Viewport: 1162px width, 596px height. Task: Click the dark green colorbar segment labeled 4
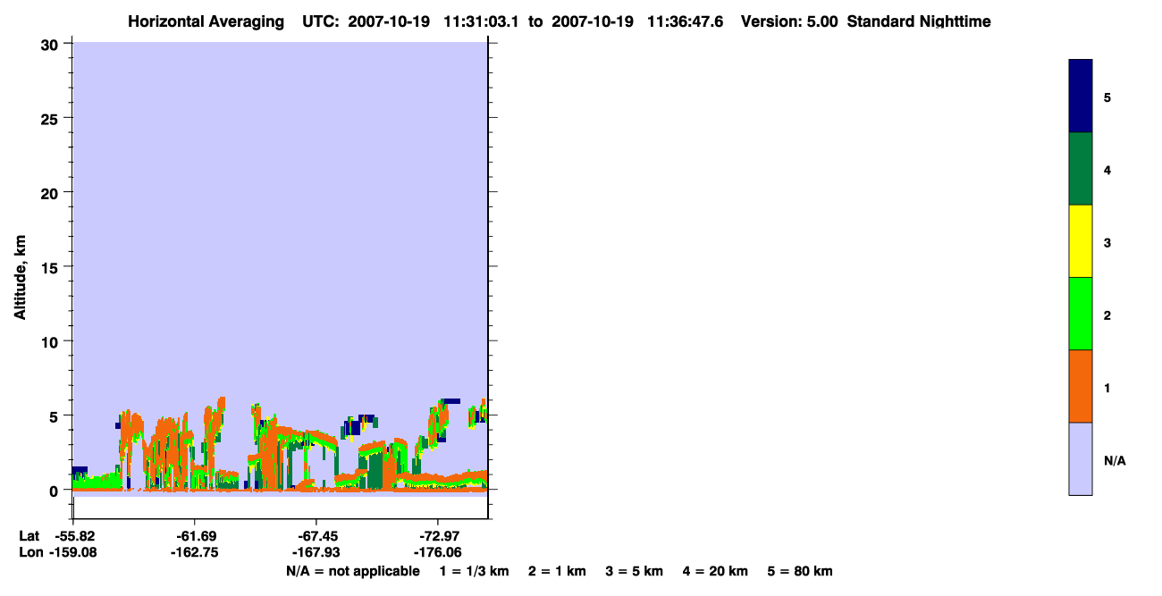coord(1081,169)
